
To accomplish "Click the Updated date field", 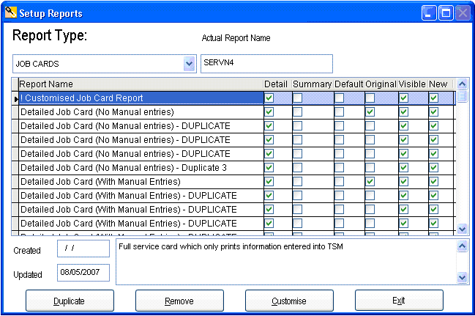I will 83,273.
